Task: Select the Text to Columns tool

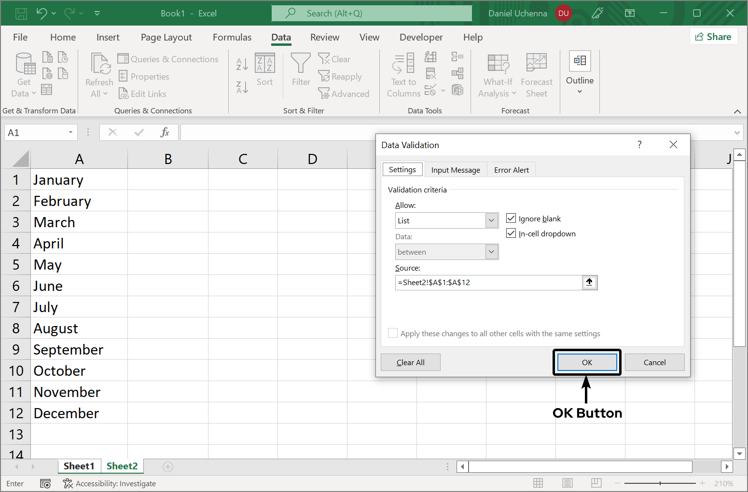Action: coord(403,74)
